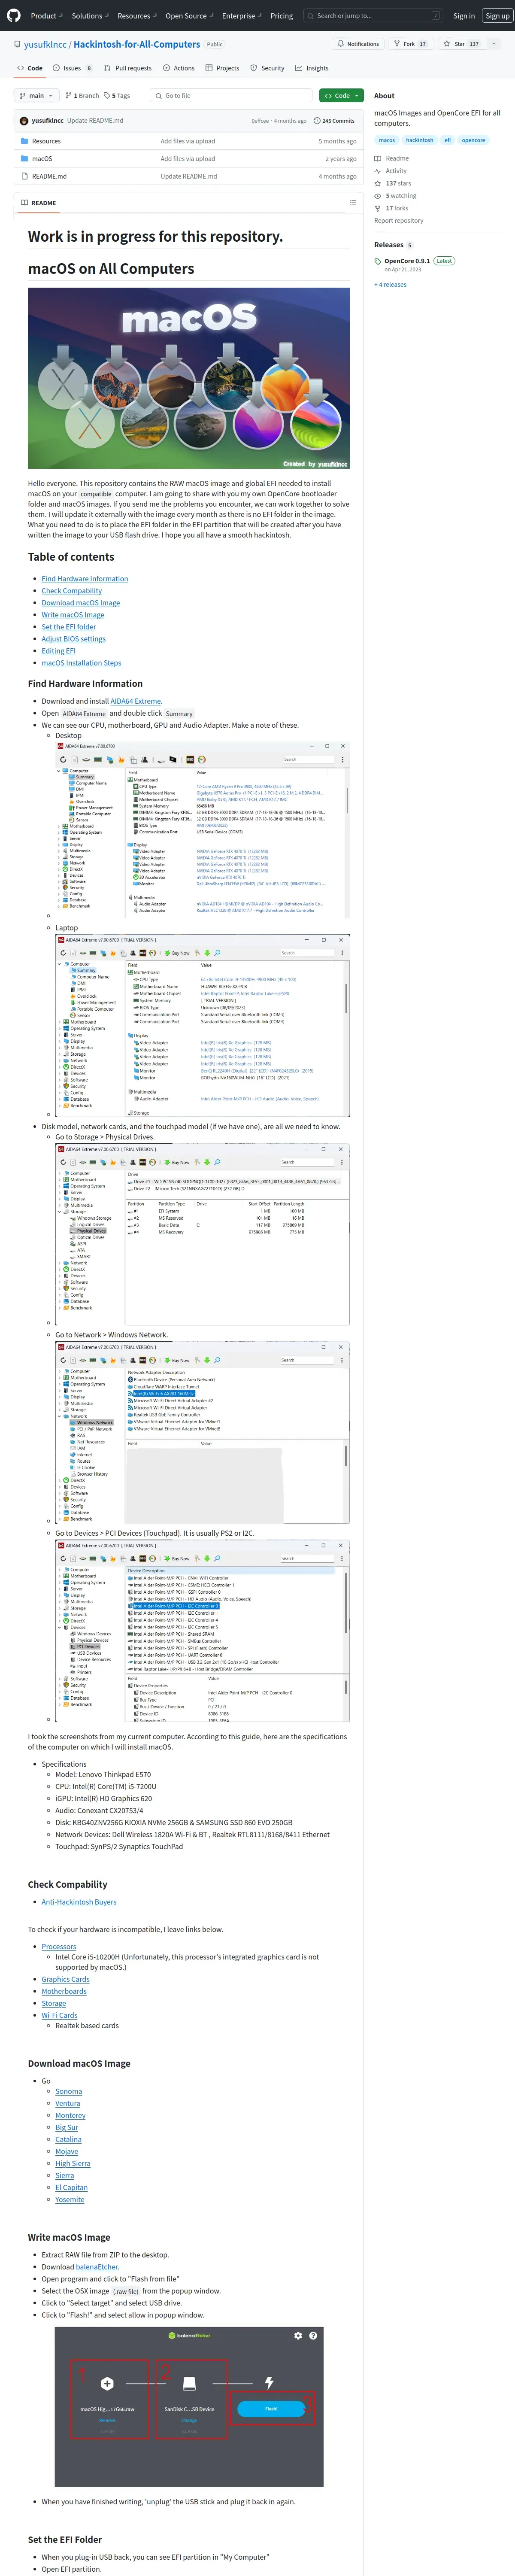This screenshot has height=2576, width=515.
Task: Open the Resources folder
Action: click(x=46, y=141)
